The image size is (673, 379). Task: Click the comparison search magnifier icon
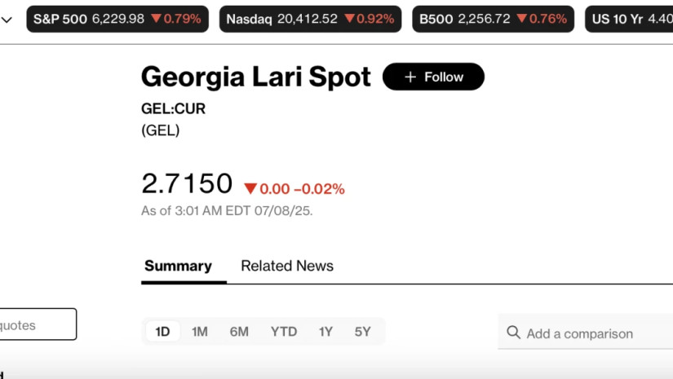tap(513, 333)
